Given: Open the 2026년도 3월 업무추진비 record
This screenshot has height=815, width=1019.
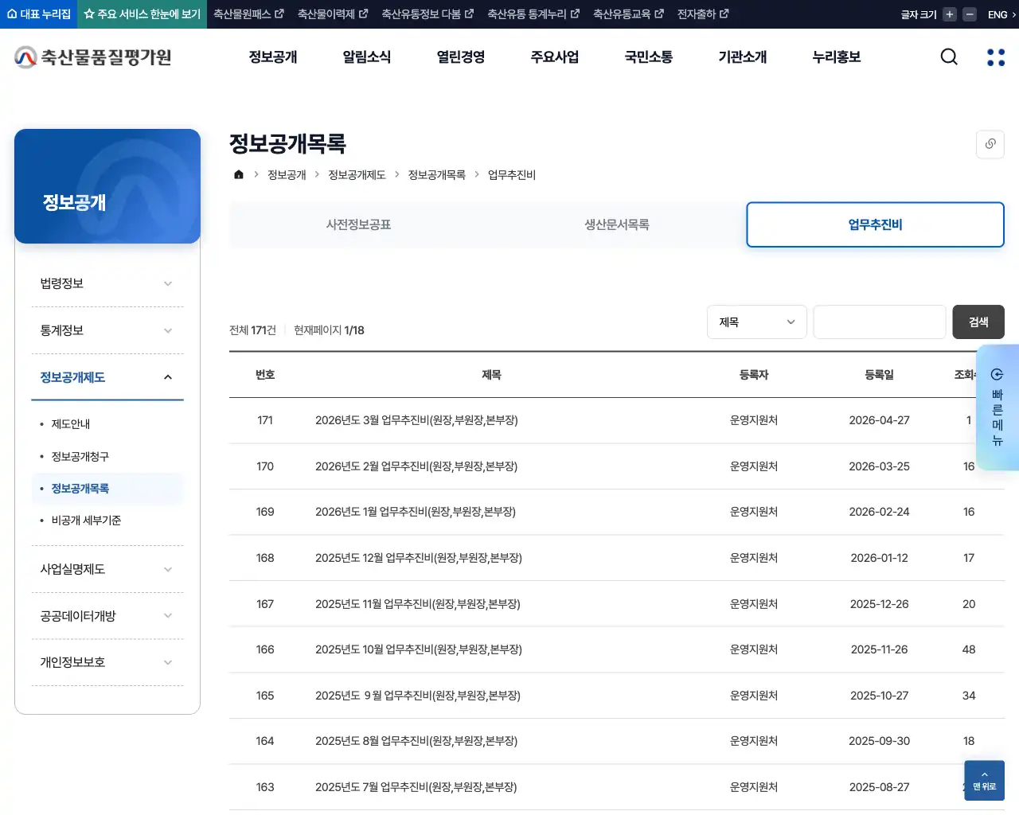Looking at the screenshot, I should coord(419,420).
